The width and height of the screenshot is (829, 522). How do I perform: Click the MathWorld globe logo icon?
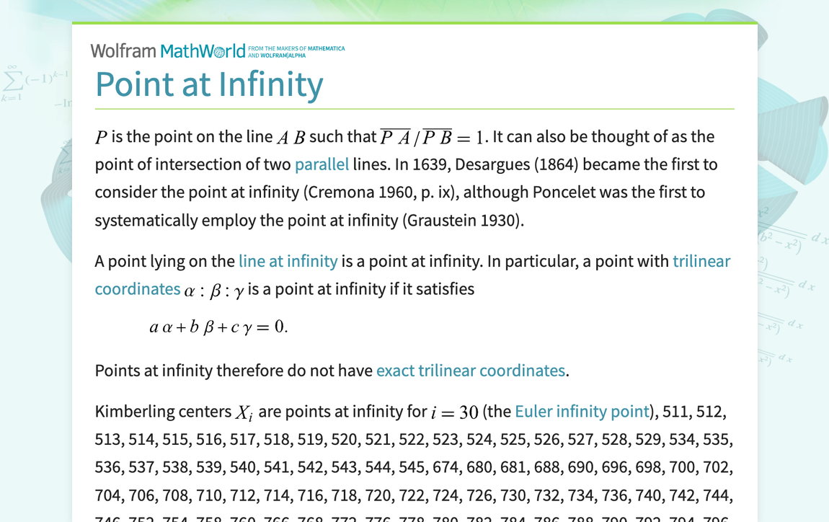point(219,50)
